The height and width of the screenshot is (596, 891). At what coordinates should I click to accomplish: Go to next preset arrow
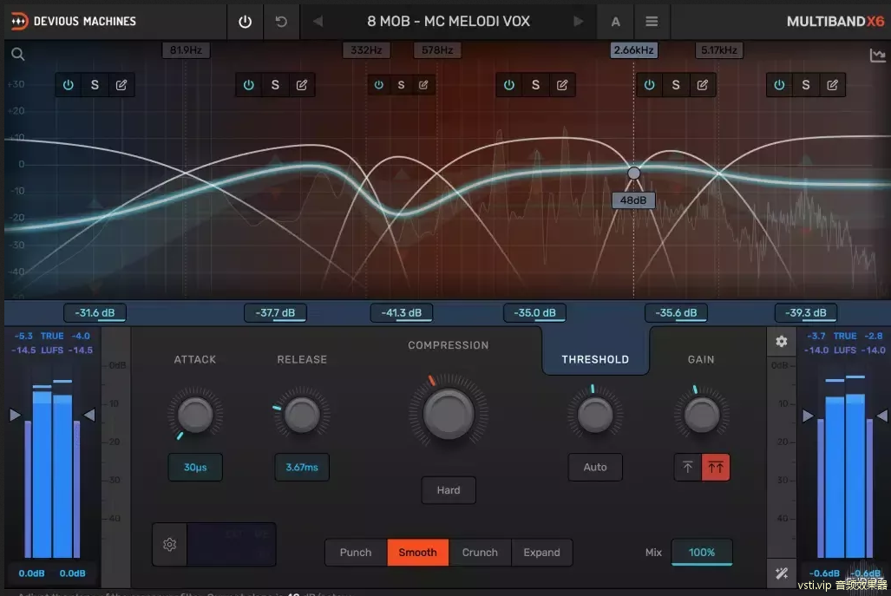[579, 22]
